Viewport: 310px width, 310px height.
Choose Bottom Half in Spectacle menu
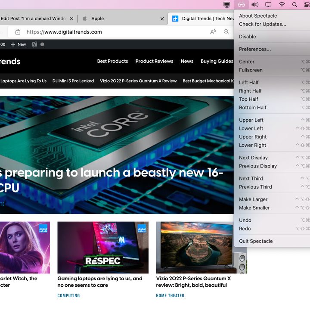272,108
